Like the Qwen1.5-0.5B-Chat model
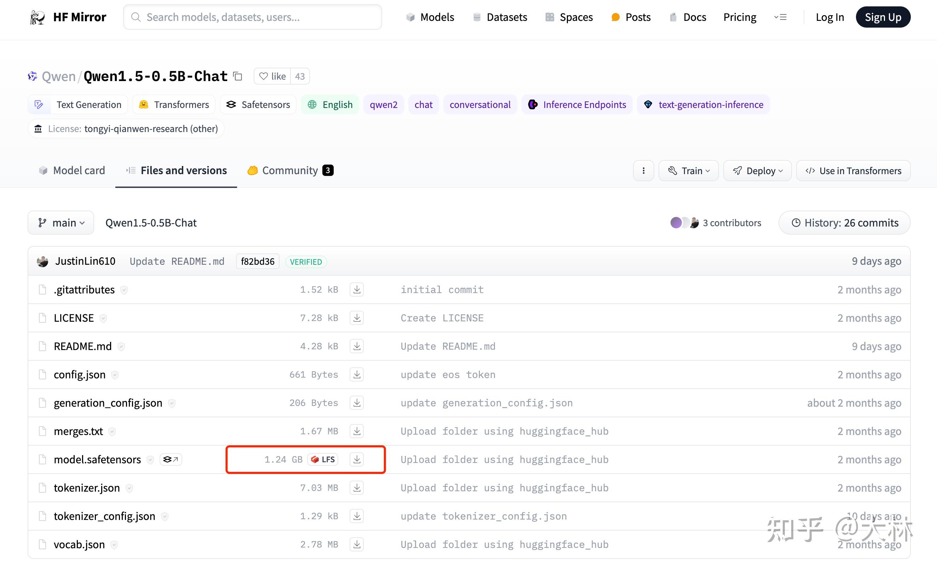This screenshot has height=567, width=937. click(272, 76)
